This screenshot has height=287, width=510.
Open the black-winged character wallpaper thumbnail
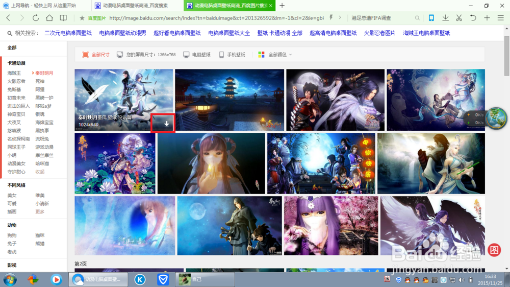(432, 225)
